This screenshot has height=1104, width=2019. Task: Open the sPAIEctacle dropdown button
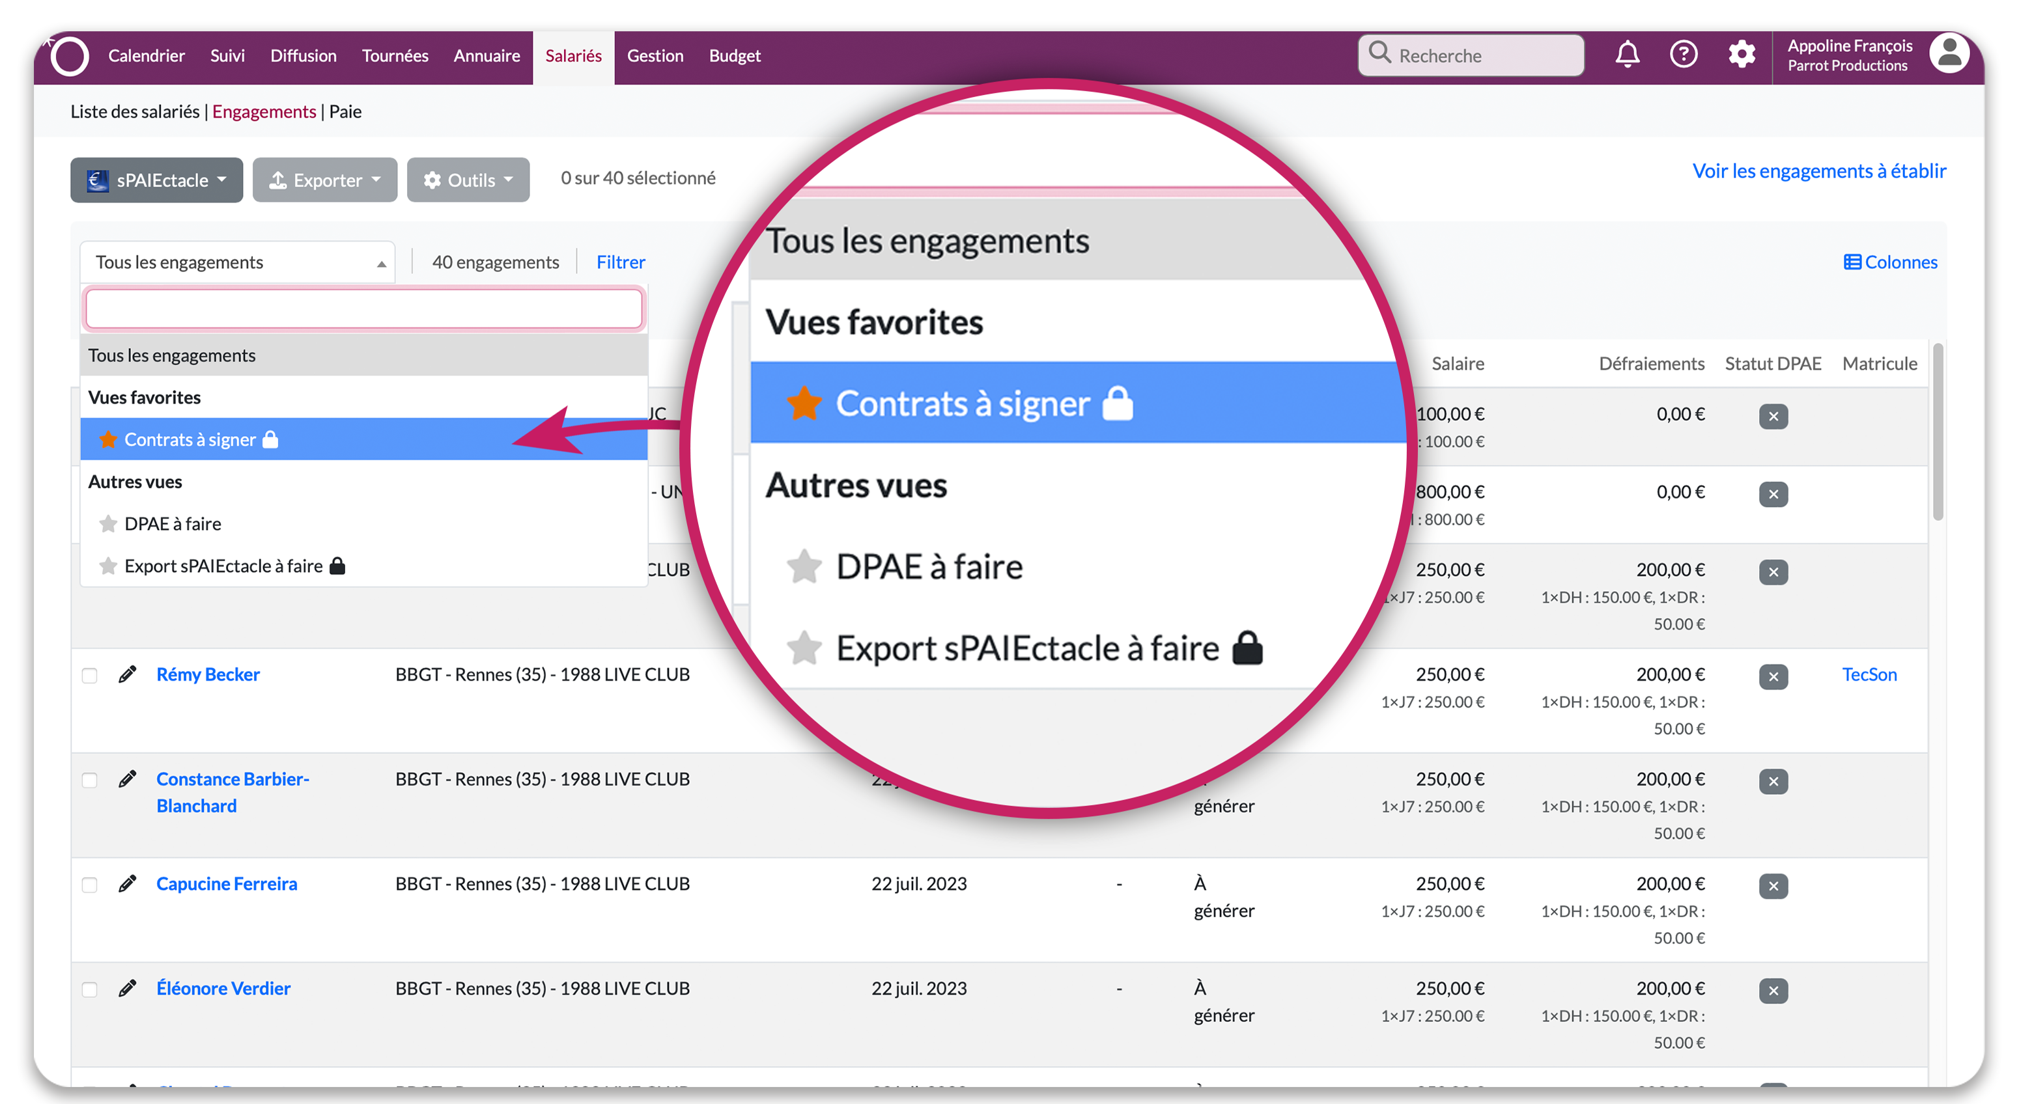[157, 180]
